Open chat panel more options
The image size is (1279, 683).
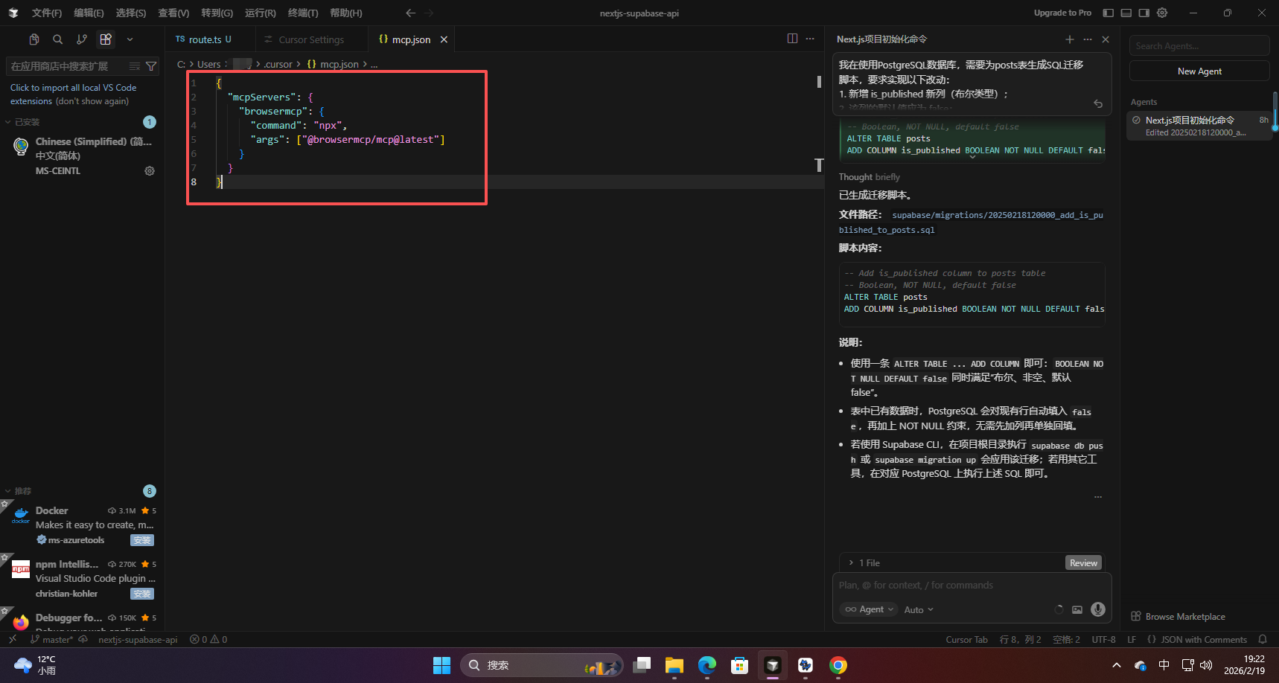[x=1088, y=39]
